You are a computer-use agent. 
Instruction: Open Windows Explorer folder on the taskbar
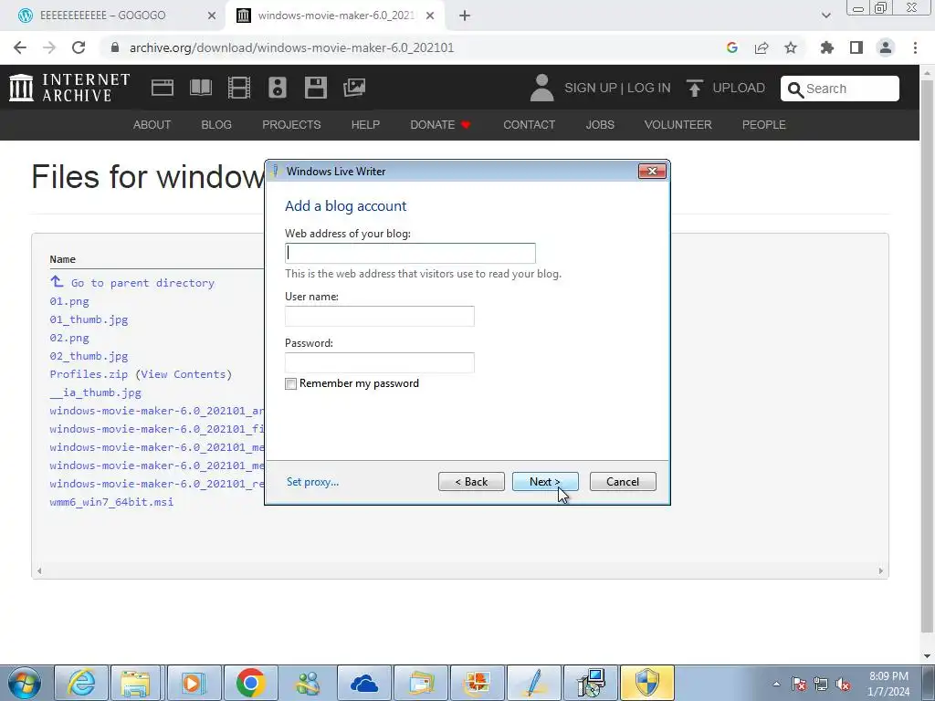tap(135, 683)
